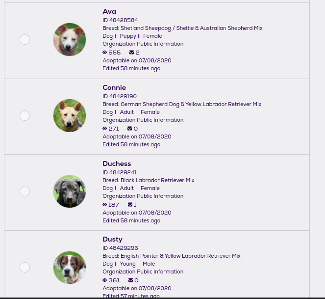325x299 pixels.
Task: Click the eye icon in Dusty's row
Action: tap(105, 280)
